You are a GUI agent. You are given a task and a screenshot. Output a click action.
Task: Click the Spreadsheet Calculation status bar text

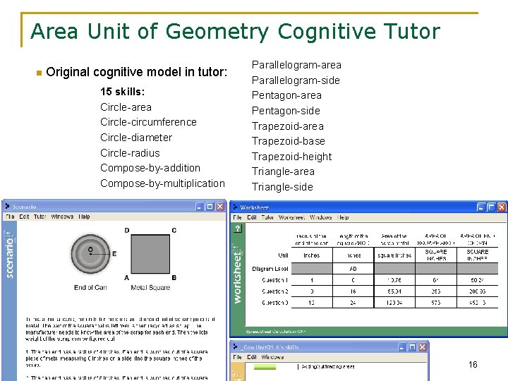coord(276,332)
